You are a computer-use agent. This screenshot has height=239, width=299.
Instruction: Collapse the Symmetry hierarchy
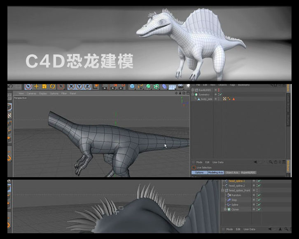coord(193,94)
